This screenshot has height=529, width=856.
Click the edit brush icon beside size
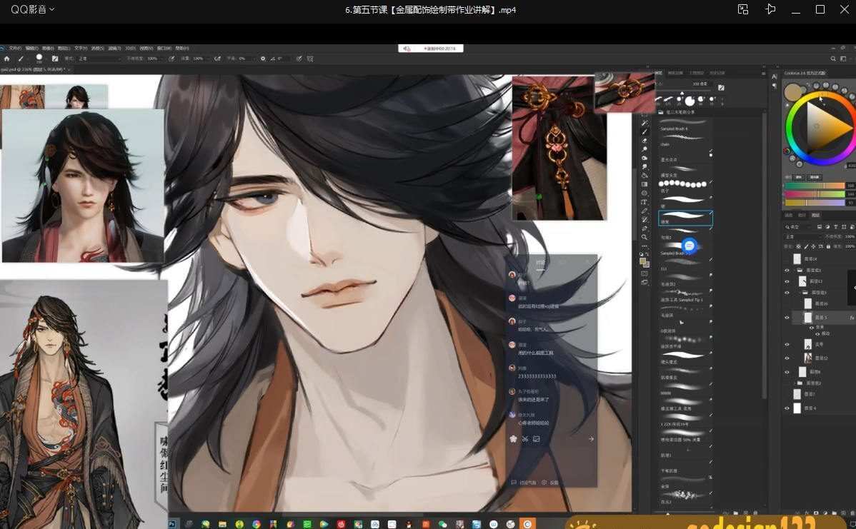pos(721,87)
